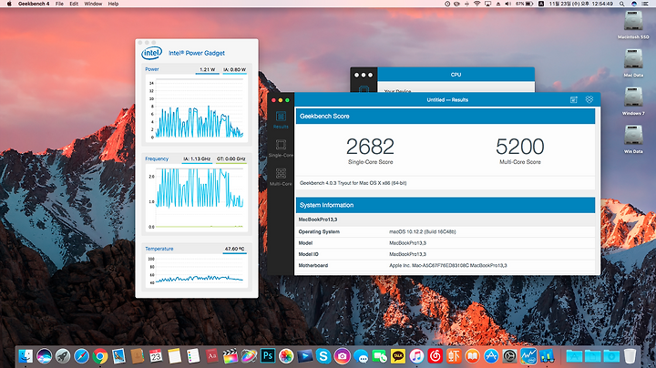The height and width of the screenshot is (368, 656).
Task: Open App Store from the dock
Action: (491, 356)
